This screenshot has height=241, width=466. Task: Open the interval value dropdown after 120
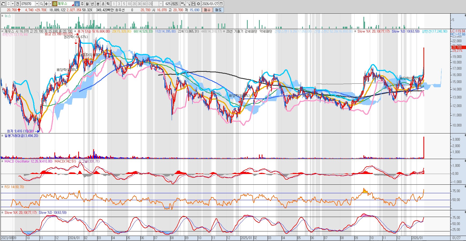[x=161, y=4]
